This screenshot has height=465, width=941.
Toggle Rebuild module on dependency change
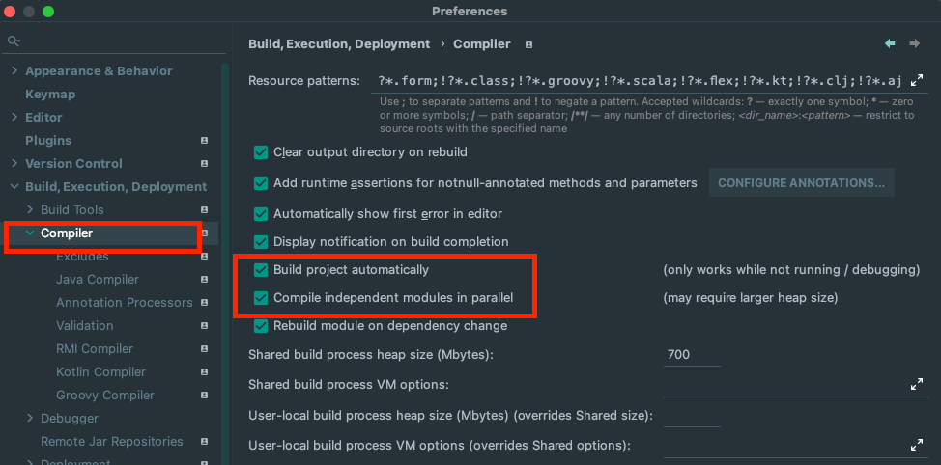click(261, 326)
